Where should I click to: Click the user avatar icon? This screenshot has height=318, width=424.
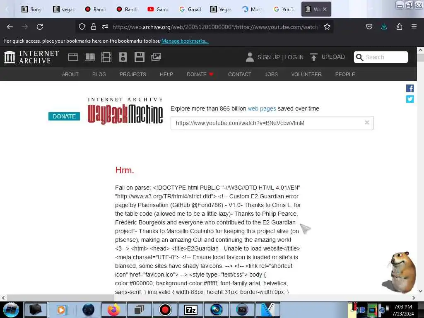coord(250,57)
